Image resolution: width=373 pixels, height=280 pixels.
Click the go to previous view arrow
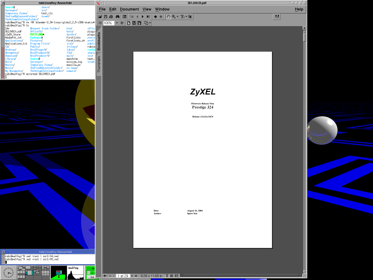(155, 17)
